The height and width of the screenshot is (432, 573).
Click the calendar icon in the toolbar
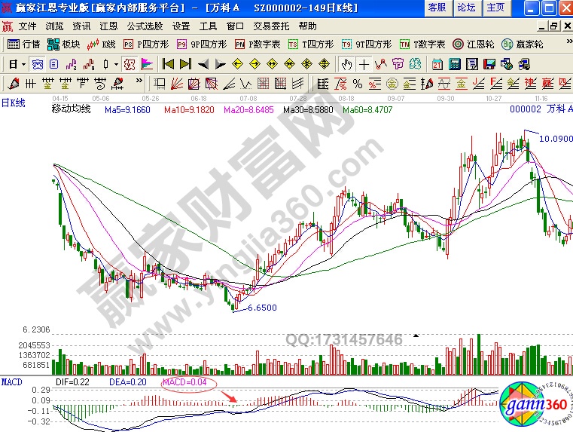pyautogui.click(x=437, y=63)
